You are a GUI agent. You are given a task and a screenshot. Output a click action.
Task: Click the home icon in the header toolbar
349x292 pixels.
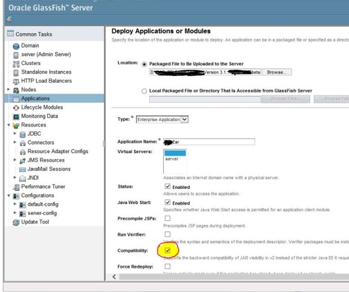click(9, 19)
